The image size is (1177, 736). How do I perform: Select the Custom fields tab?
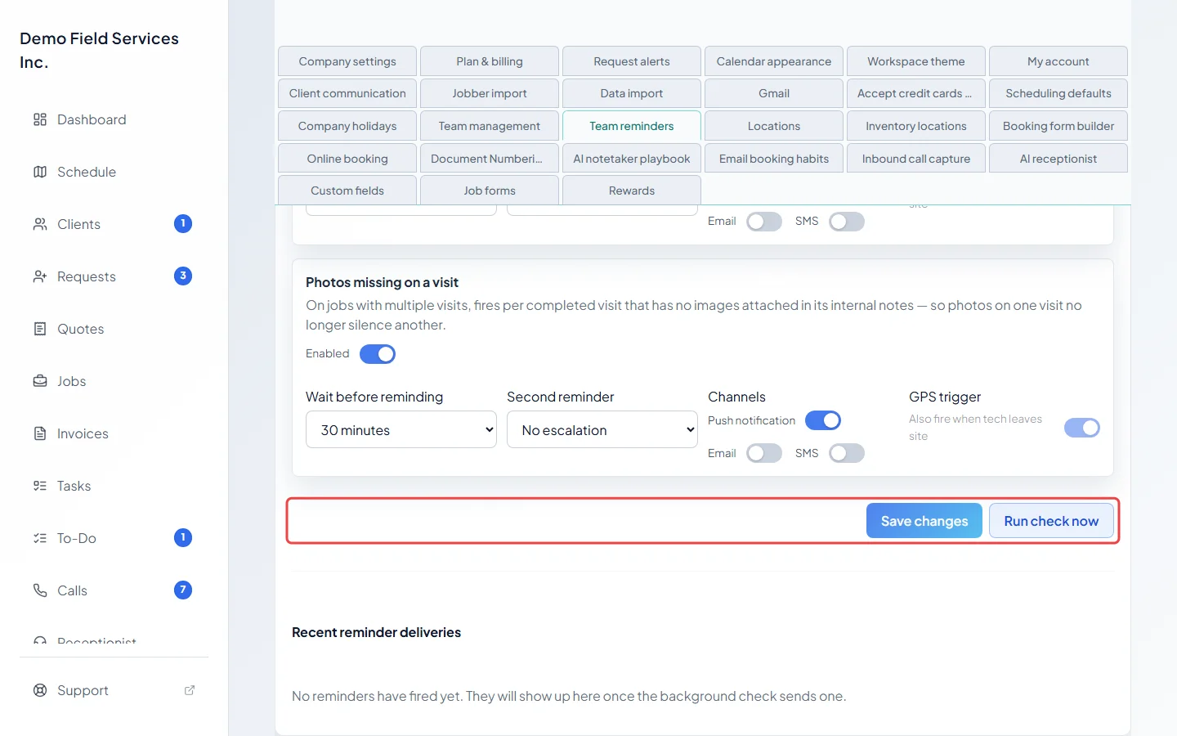(x=347, y=191)
